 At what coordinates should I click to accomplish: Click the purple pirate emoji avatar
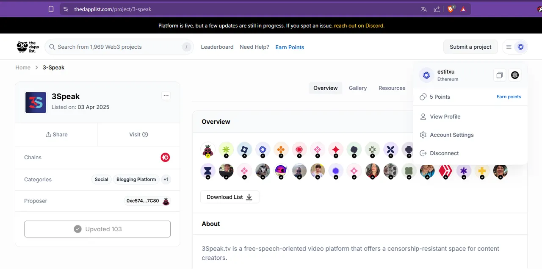click(x=281, y=171)
